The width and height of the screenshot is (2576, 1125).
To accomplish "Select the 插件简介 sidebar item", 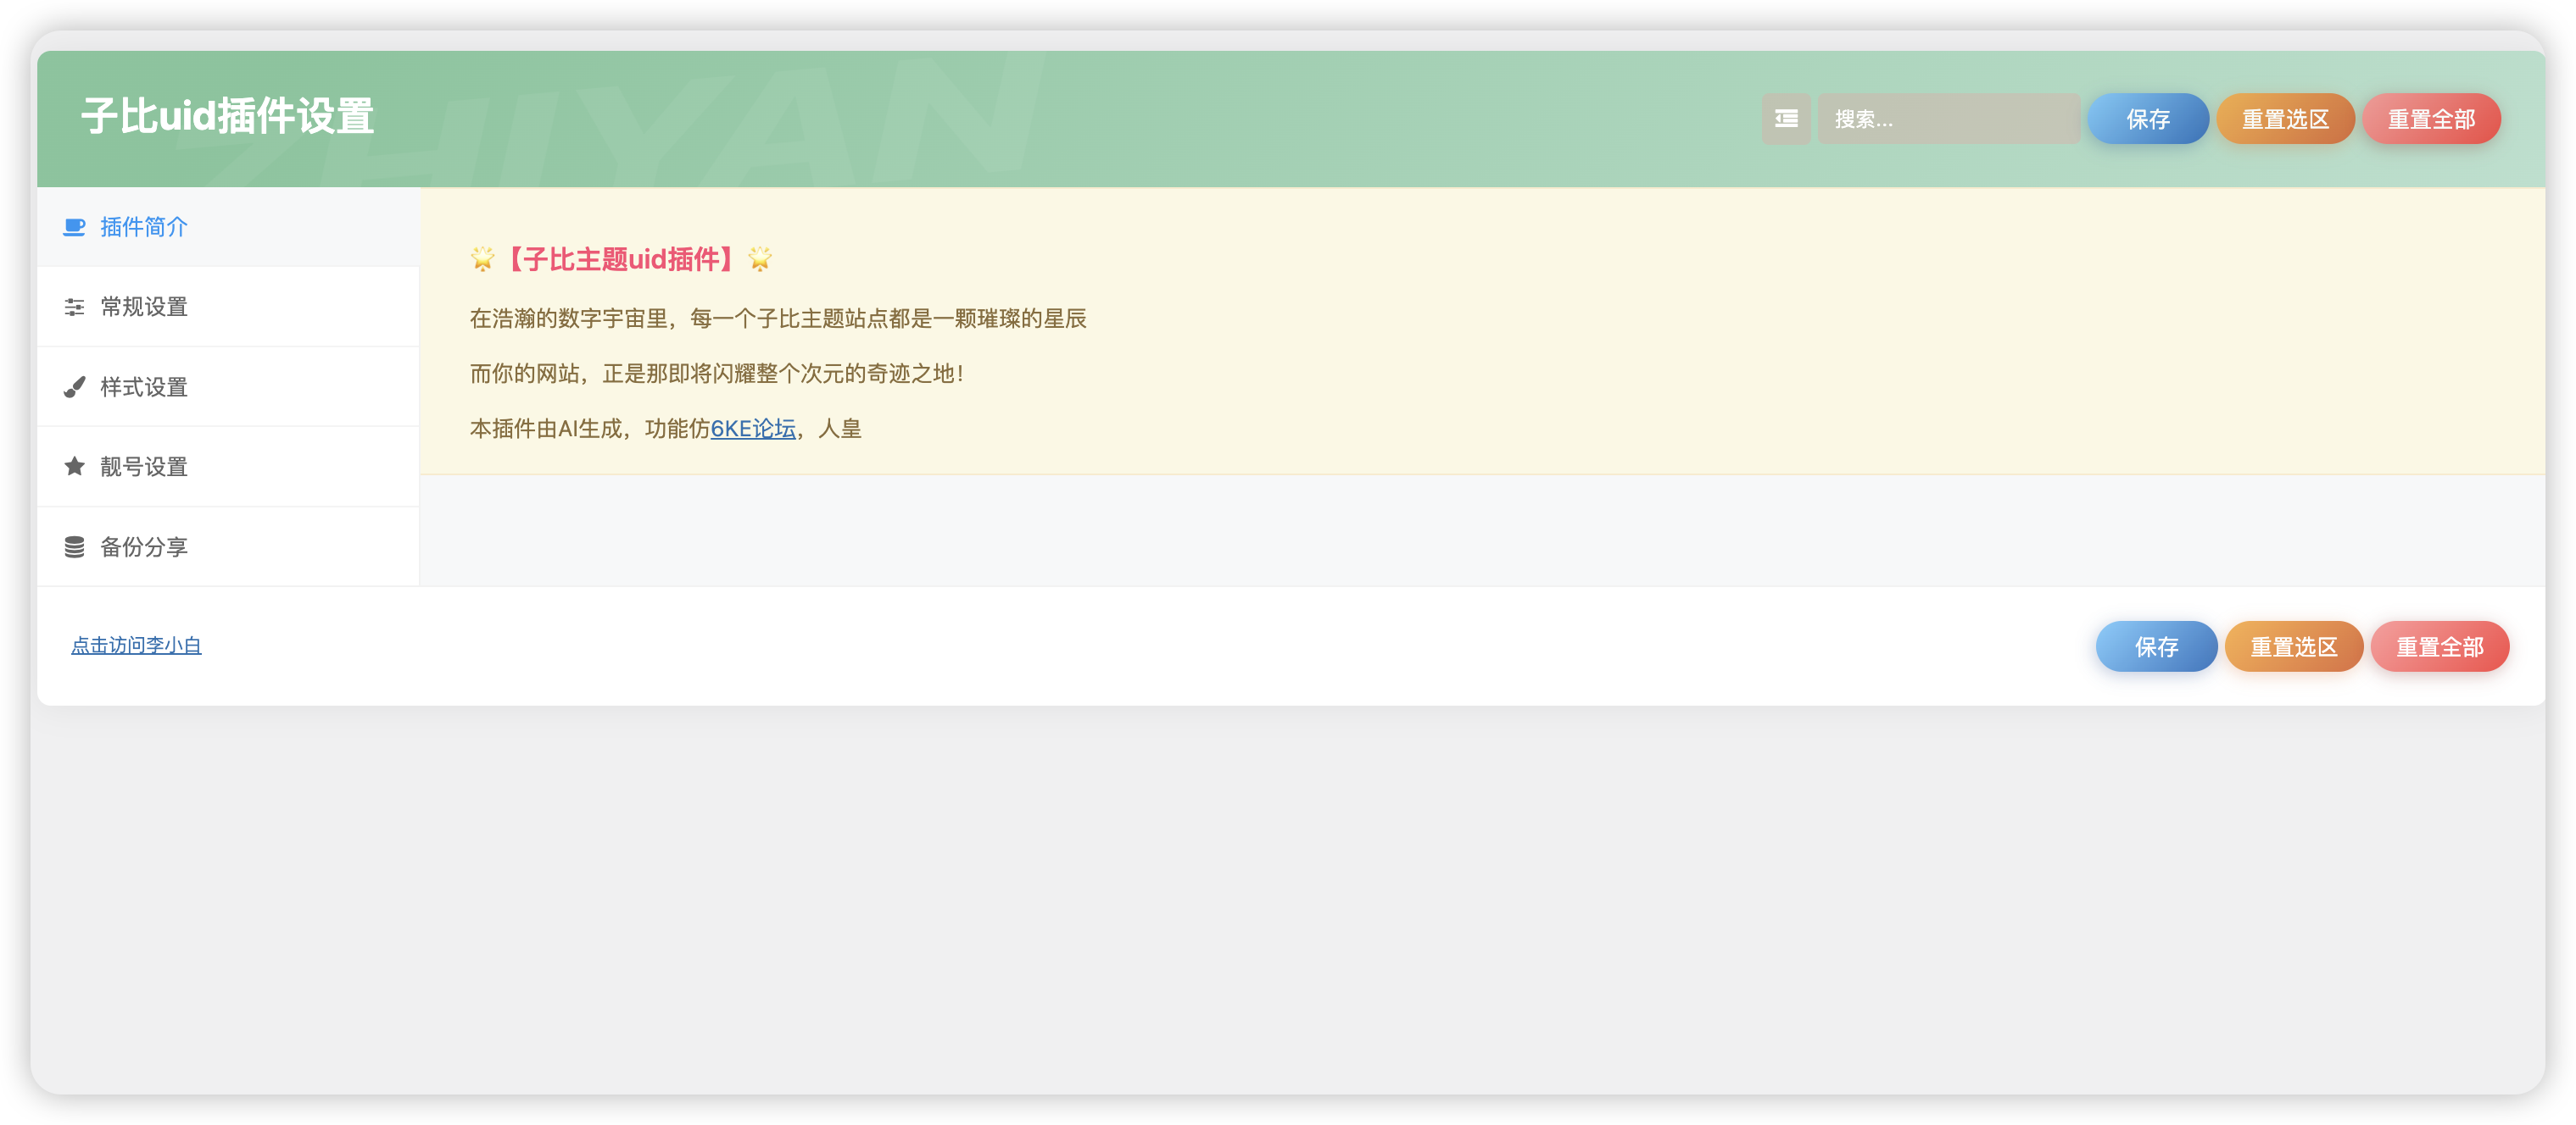I will click(143, 227).
